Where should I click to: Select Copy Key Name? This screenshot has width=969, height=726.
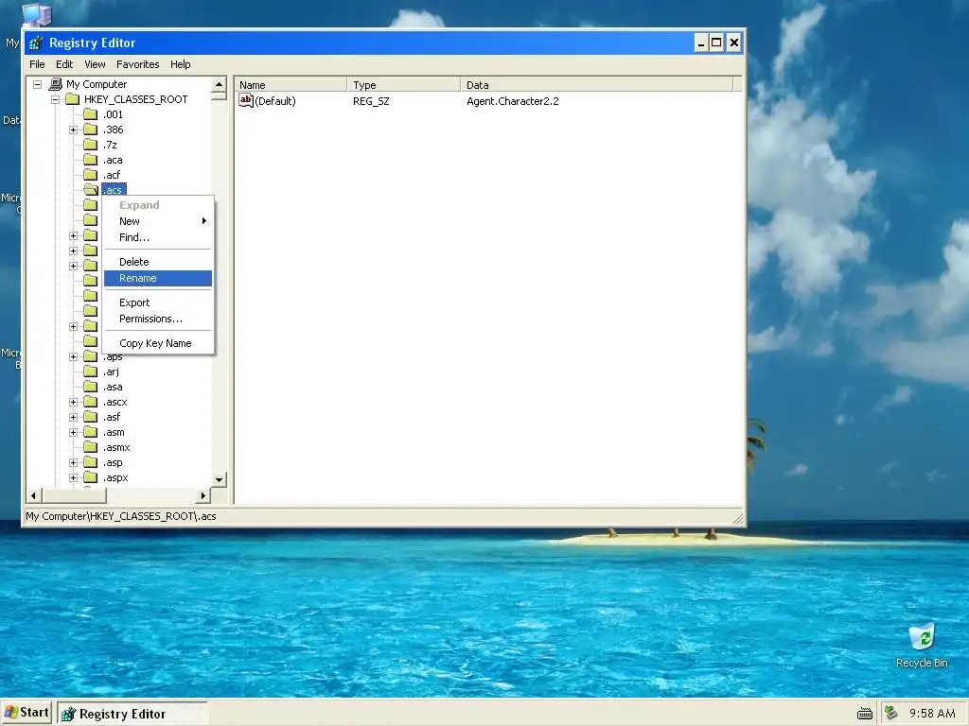[158, 343]
